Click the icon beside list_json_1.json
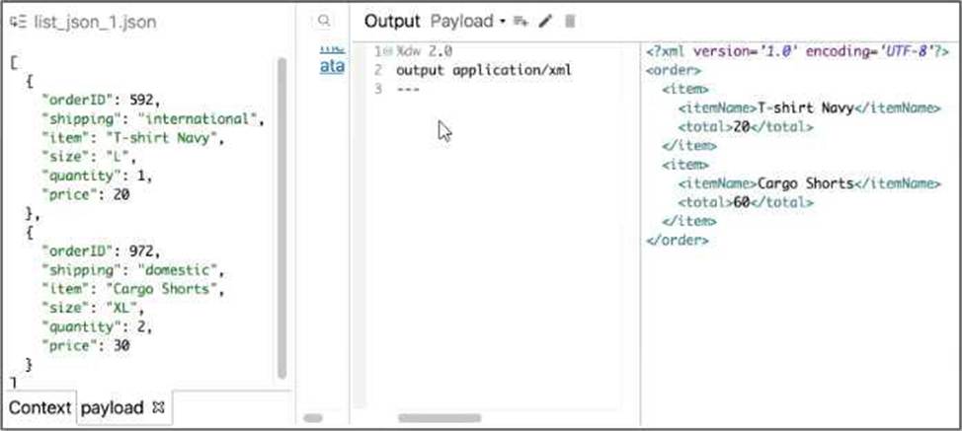The image size is (962, 431). 17,22
